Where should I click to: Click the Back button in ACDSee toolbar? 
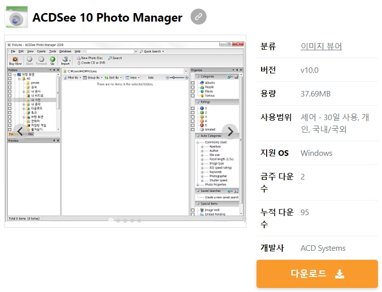coord(29,60)
